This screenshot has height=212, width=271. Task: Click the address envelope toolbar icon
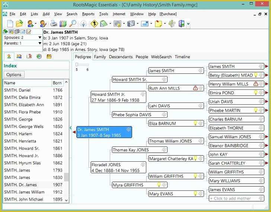click(145, 23)
